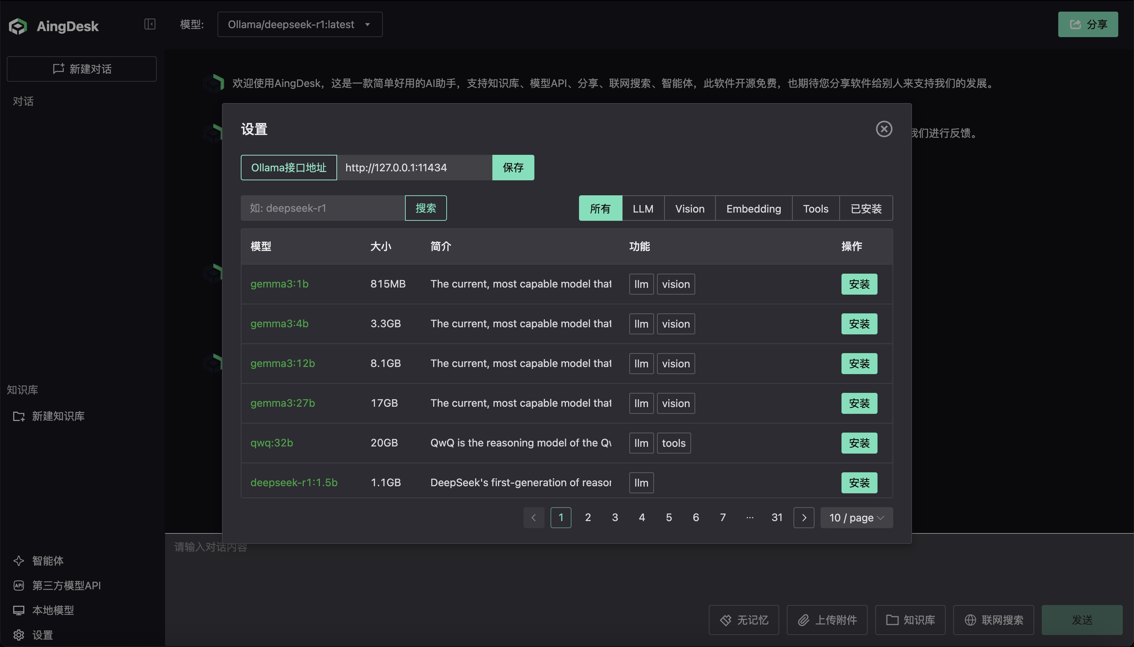The image size is (1134, 647).
Task: Install the gemma3:1b model
Action: tap(859, 284)
